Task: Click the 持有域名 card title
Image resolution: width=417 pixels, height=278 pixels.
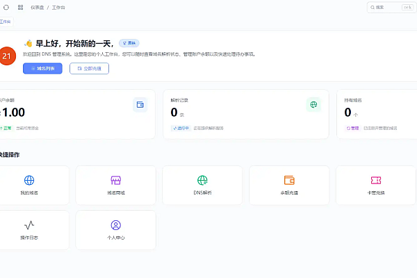Action: point(353,100)
